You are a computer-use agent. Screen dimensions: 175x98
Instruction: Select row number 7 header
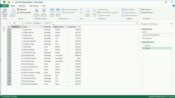pos(9,47)
